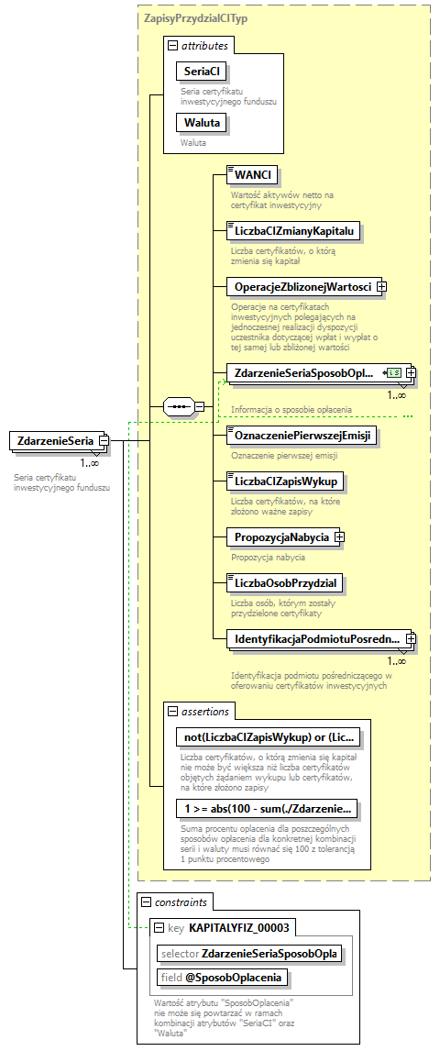The height and width of the screenshot is (1062, 440).
Task: Click the field @SposobOplacenia entry
Action: (x=222, y=978)
